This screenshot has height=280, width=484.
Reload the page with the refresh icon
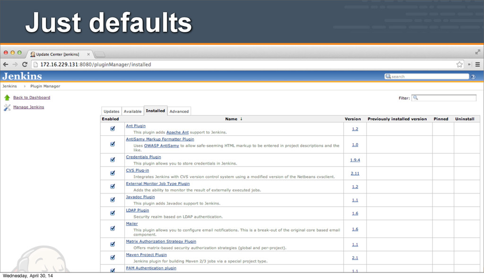point(25,65)
